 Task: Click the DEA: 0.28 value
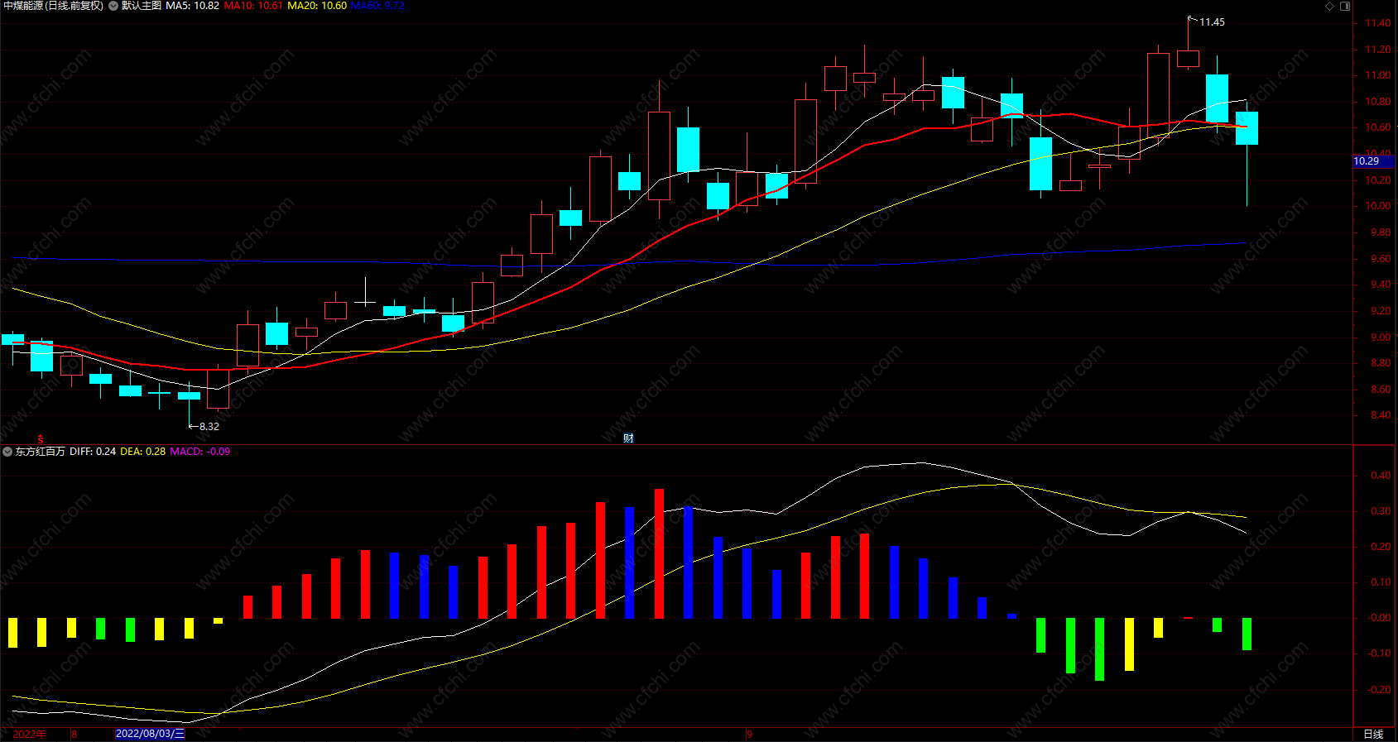(x=143, y=452)
